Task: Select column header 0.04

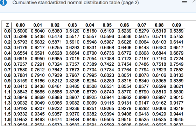Action: (90, 25)
